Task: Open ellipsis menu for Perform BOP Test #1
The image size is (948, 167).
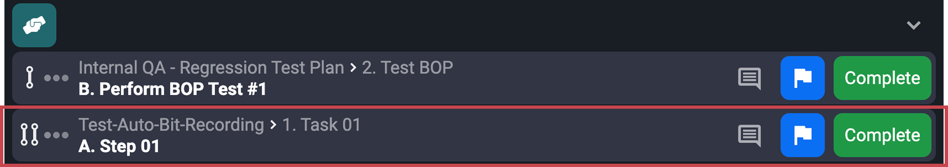Action: pyautogui.click(x=56, y=78)
